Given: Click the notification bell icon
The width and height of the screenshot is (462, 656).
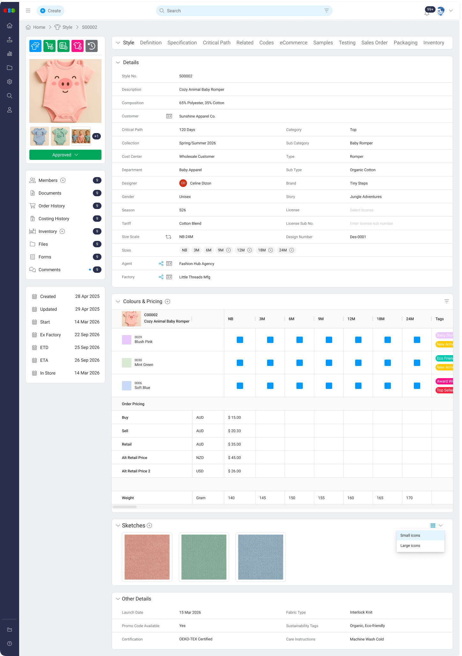Looking at the screenshot, I should click(x=427, y=13).
